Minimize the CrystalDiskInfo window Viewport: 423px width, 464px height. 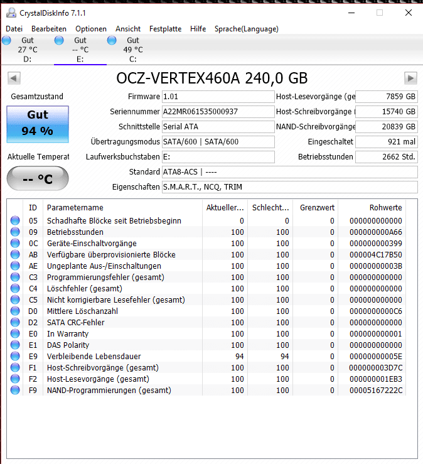click(x=351, y=13)
